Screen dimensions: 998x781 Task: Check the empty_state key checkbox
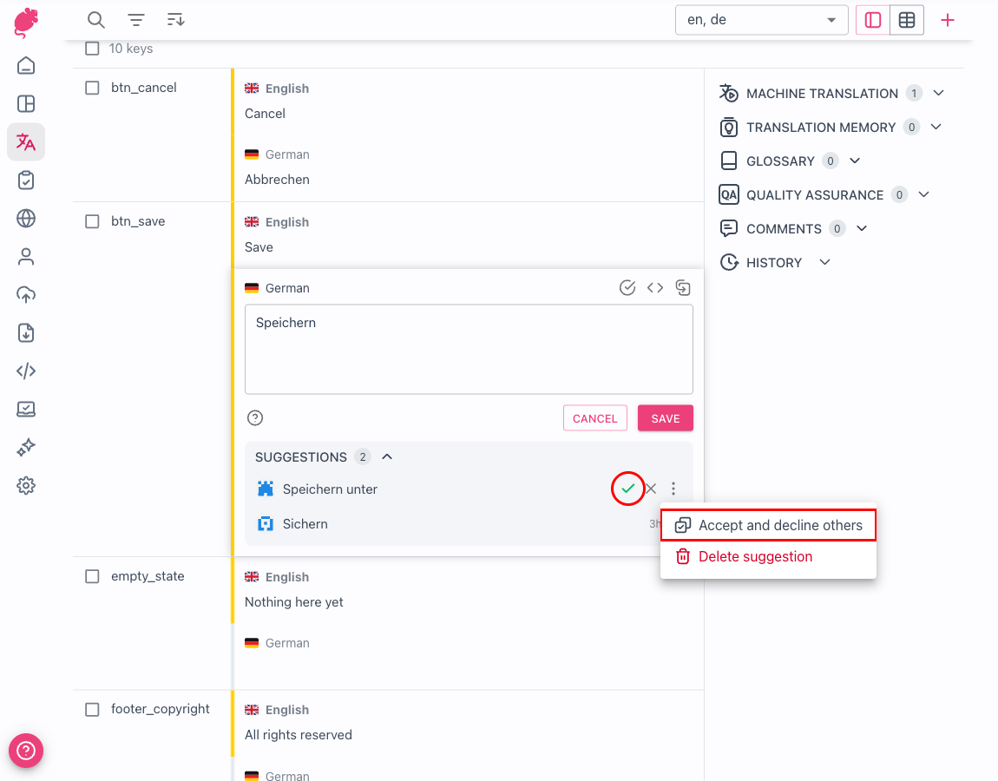tap(92, 577)
